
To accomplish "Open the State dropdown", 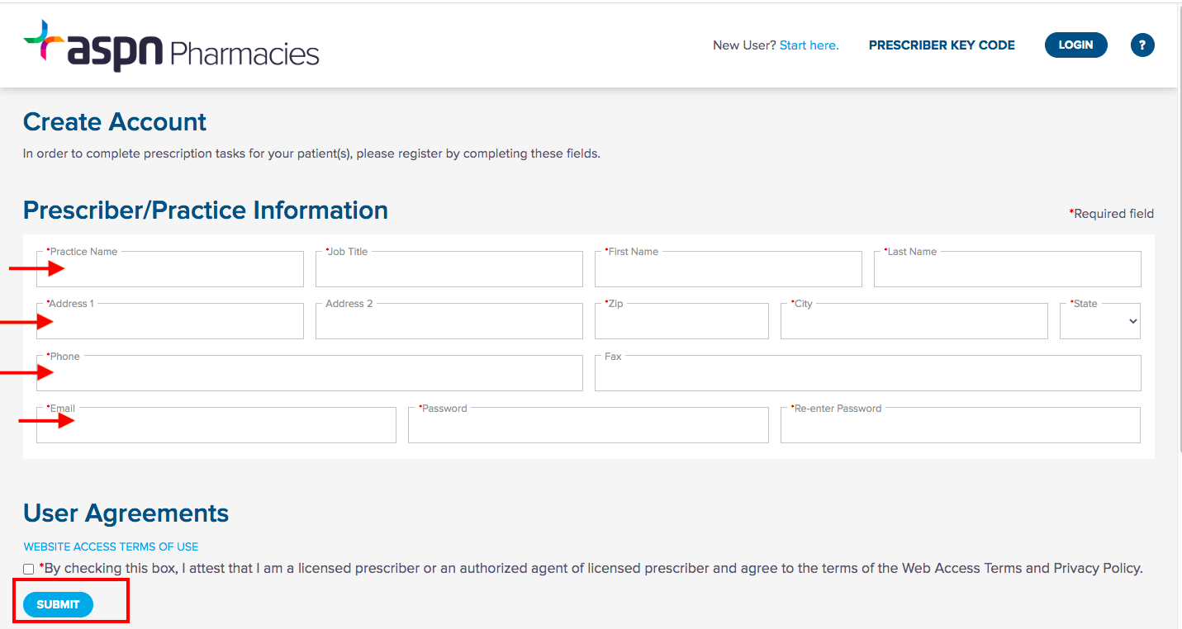I will 1099,320.
